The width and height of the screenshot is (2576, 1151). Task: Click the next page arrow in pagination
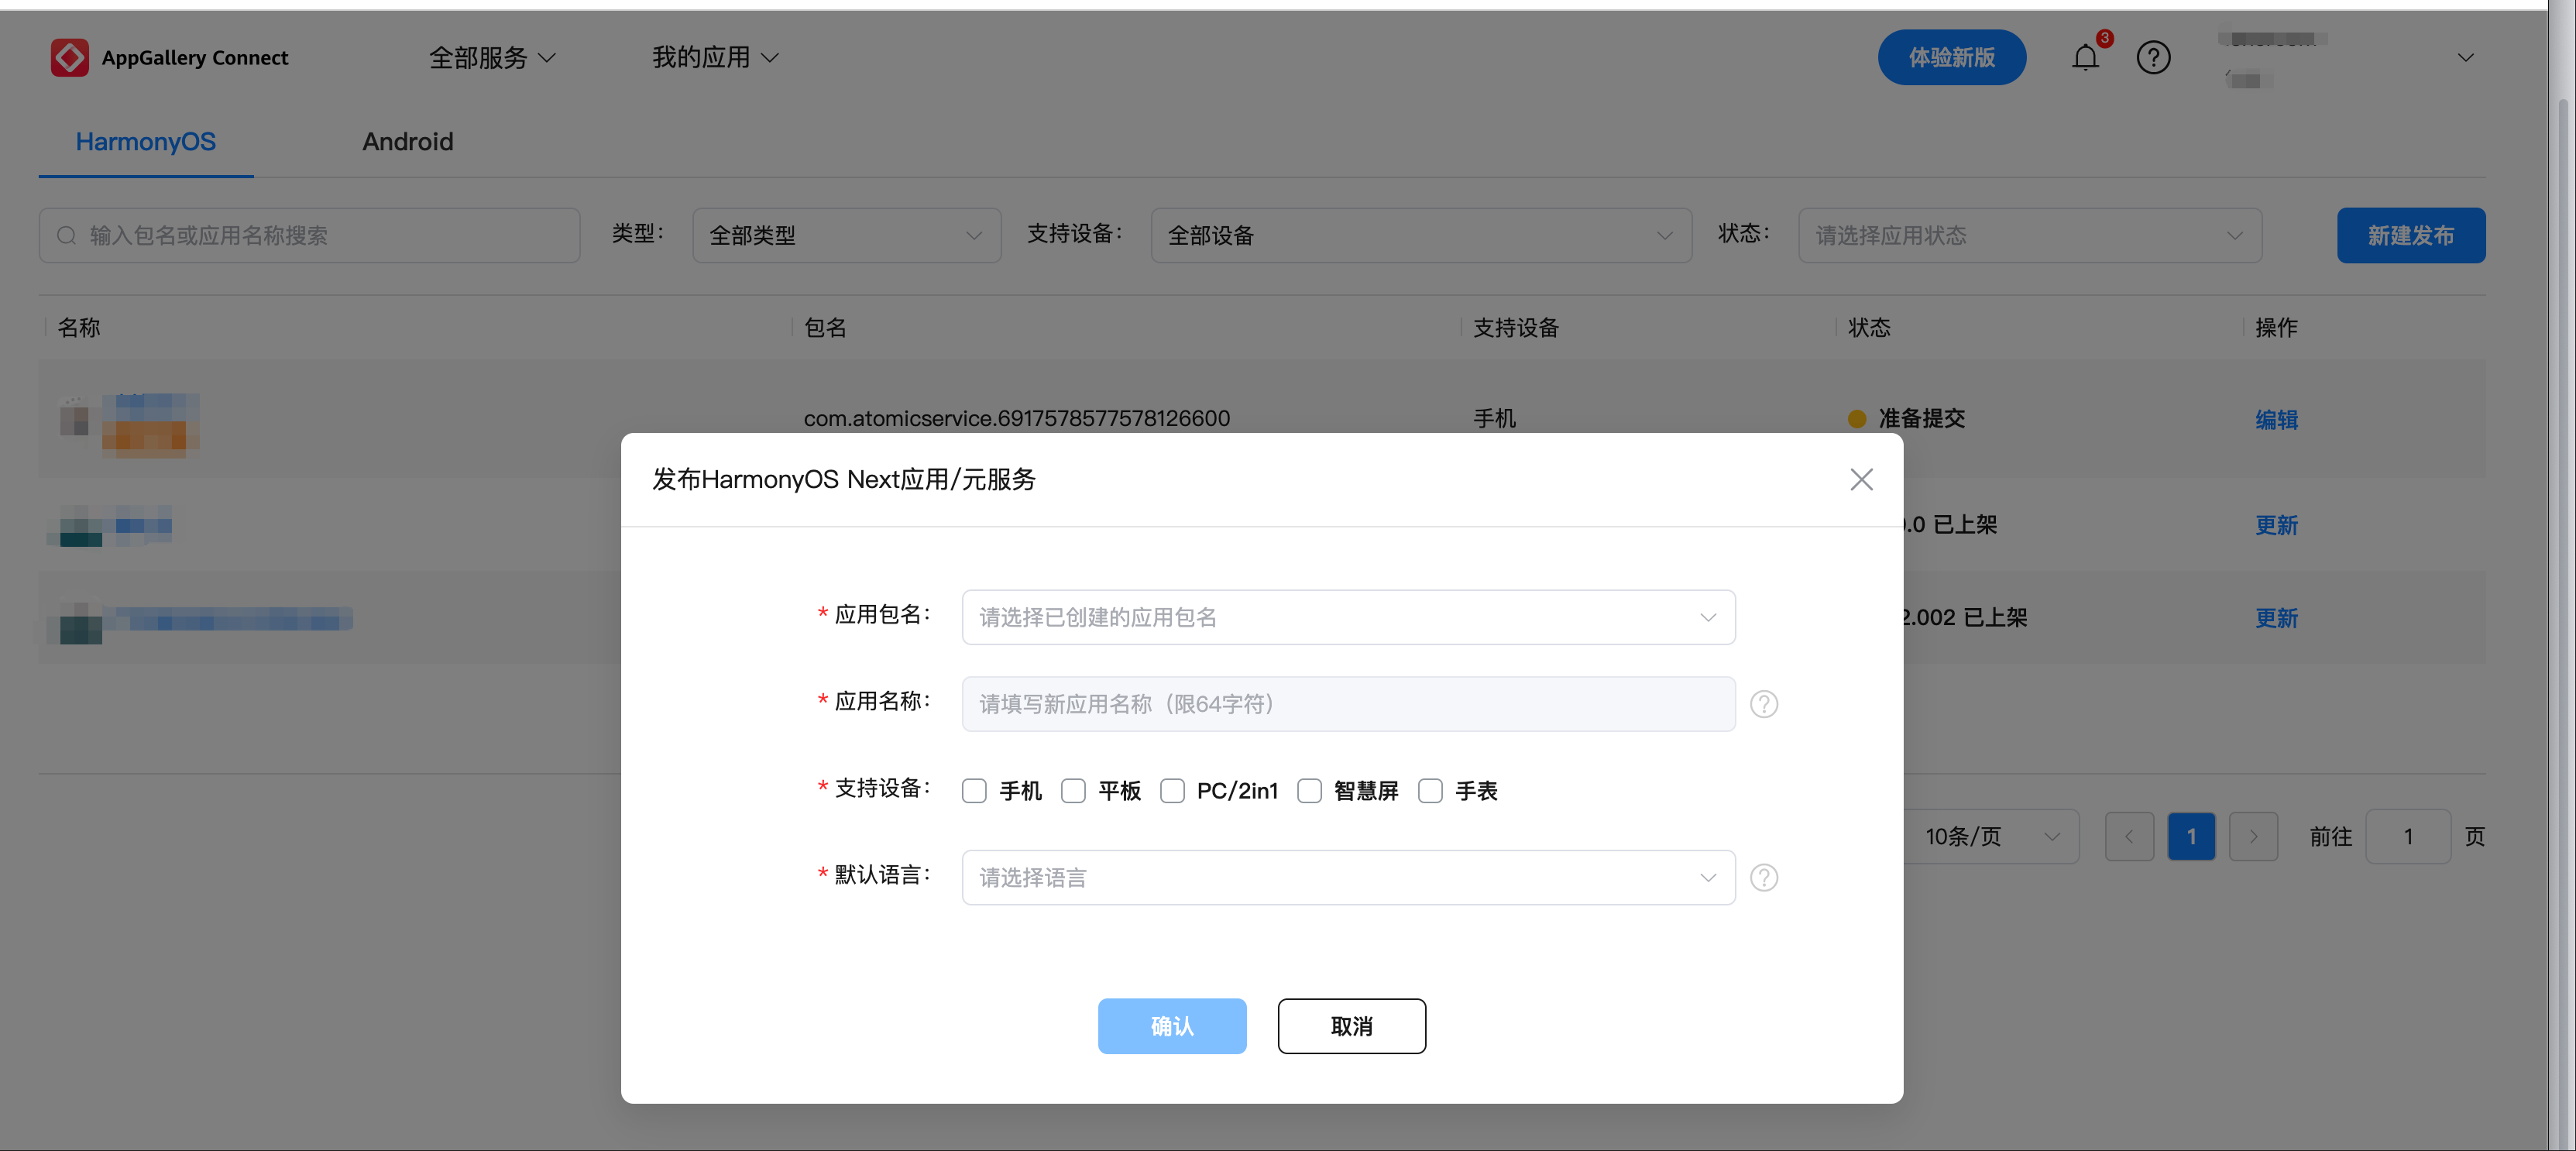point(2253,836)
